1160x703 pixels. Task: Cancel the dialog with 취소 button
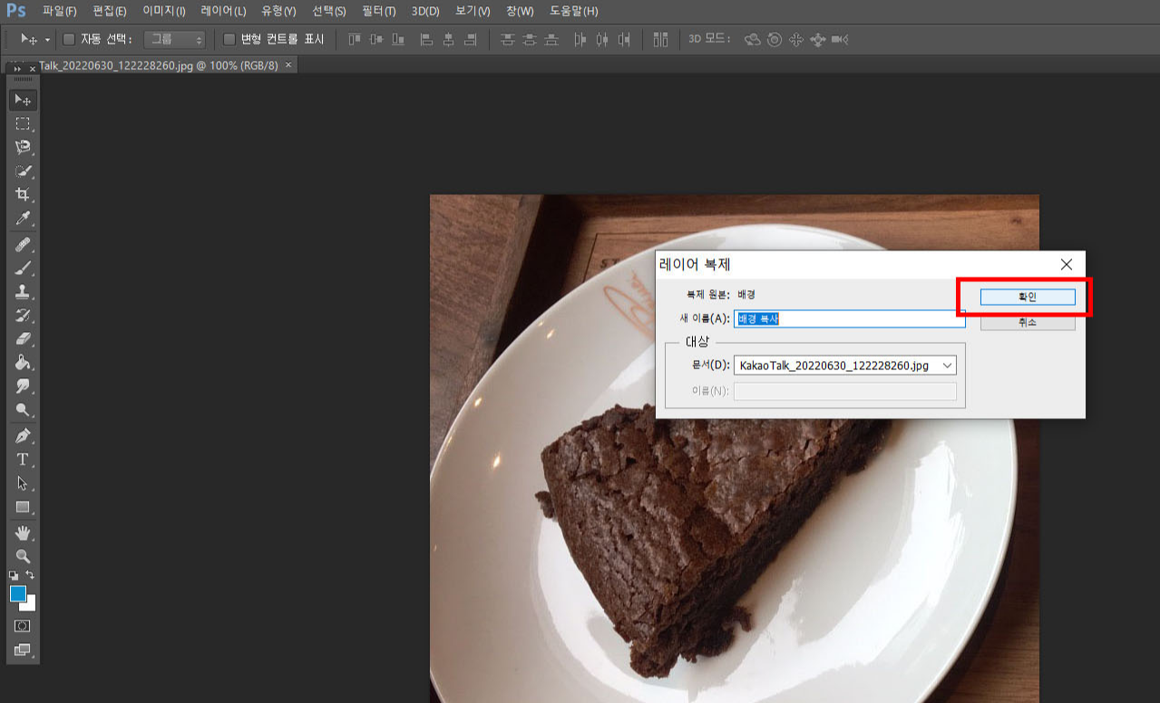pos(1028,322)
